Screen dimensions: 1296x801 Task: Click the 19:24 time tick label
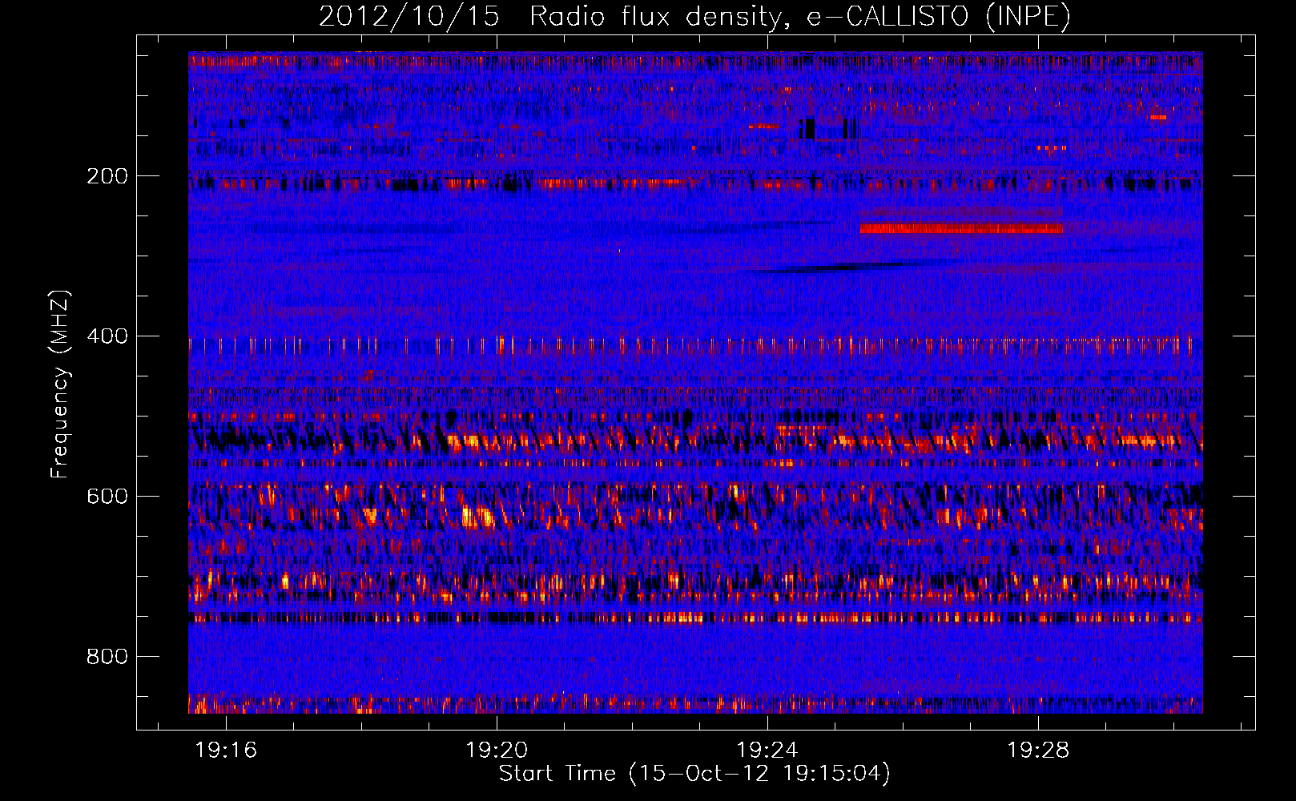click(767, 751)
